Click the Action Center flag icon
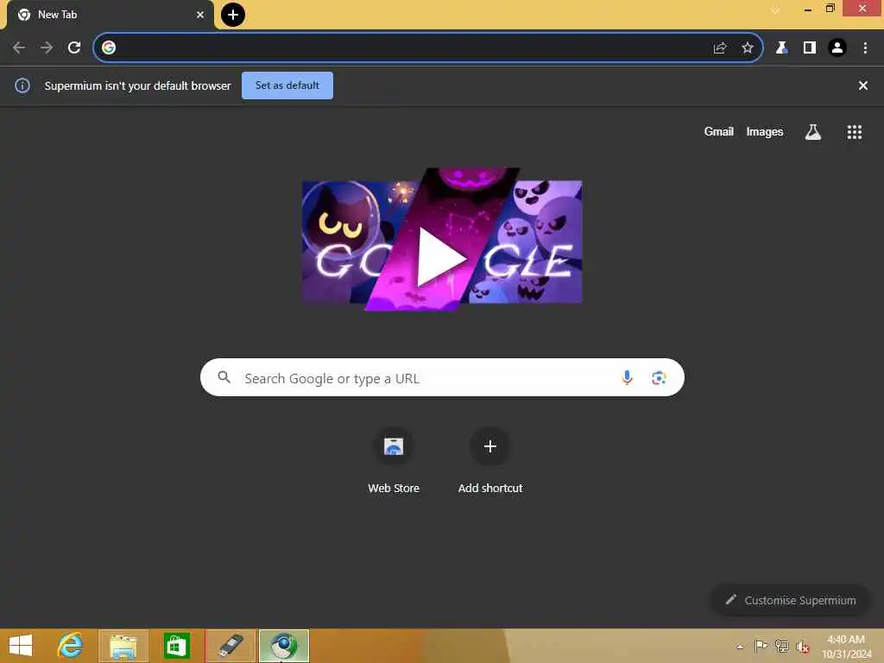 [761, 646]
